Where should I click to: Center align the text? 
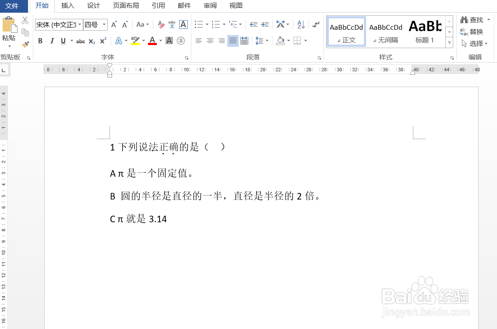210,41
